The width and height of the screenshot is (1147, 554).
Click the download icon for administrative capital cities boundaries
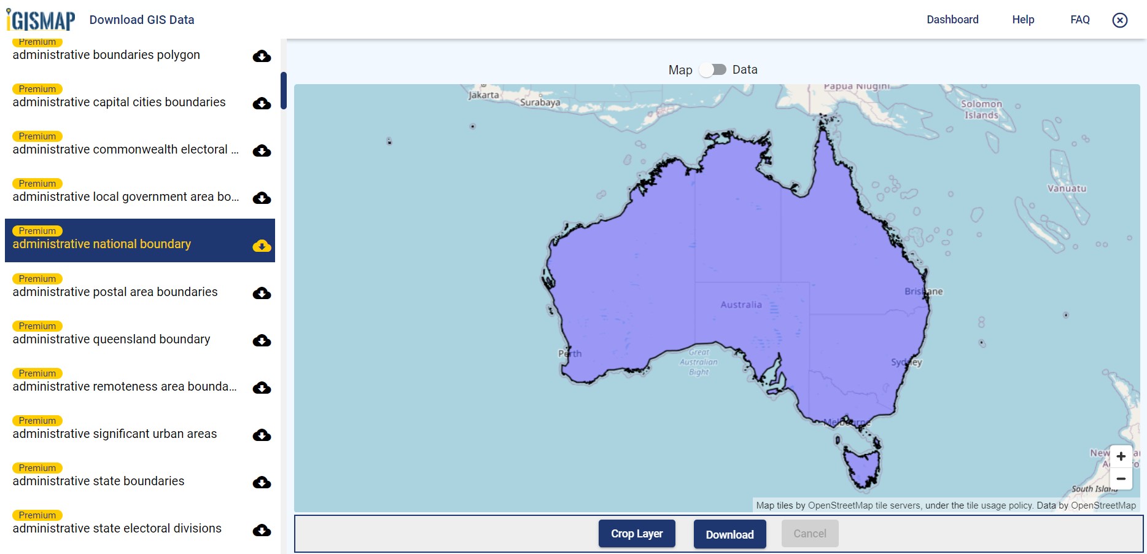(262, 103)
